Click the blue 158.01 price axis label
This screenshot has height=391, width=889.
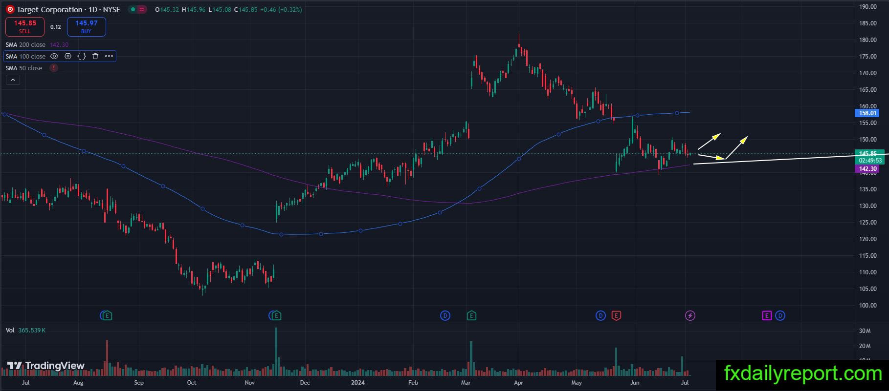point(867,113)
